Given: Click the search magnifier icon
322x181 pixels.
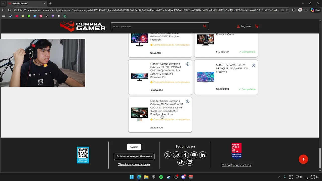Looking at the screenshot, I should coord(205,26).
